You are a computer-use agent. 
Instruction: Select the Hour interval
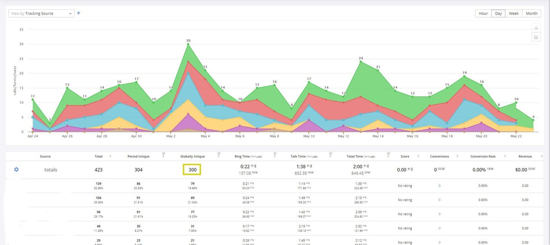coord(483,13)
